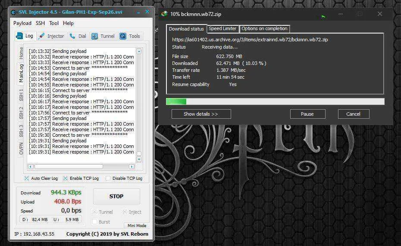Click the log scroll up arrow
This screenshot has height=246, width=401.
(139, 52)
